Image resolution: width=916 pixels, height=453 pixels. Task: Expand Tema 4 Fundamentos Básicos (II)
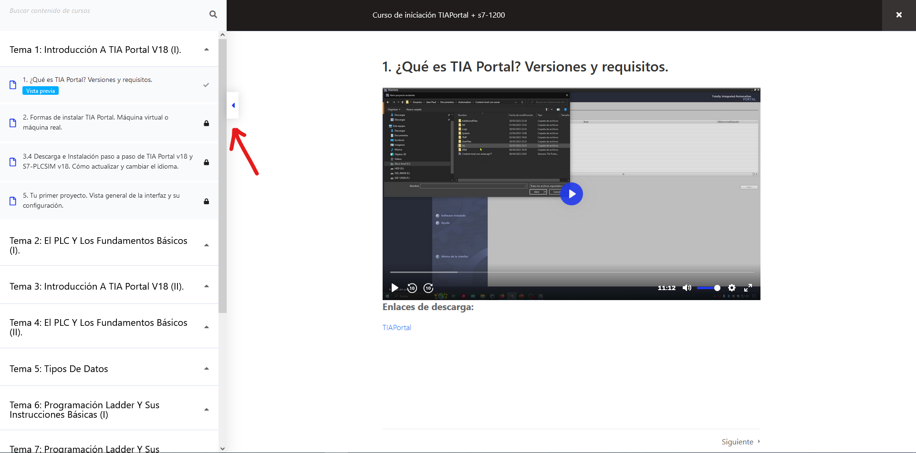point(207,327)
